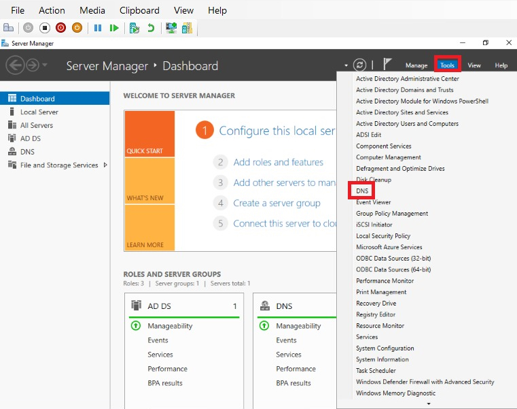Open DNS from the Tools list
517x409 pixels.
(362, 191)
